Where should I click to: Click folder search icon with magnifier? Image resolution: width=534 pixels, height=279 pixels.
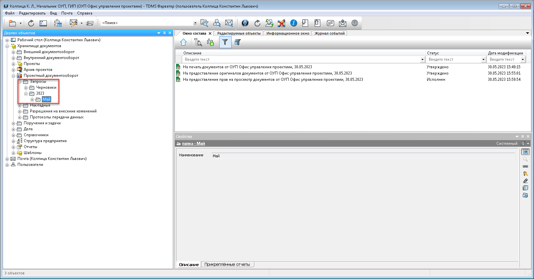click(x=204, y=23)
